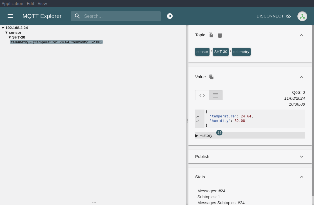Copy the topic path to clipboard
The image size is (314, 205).
pyautogui.click(x=211, y=35)
